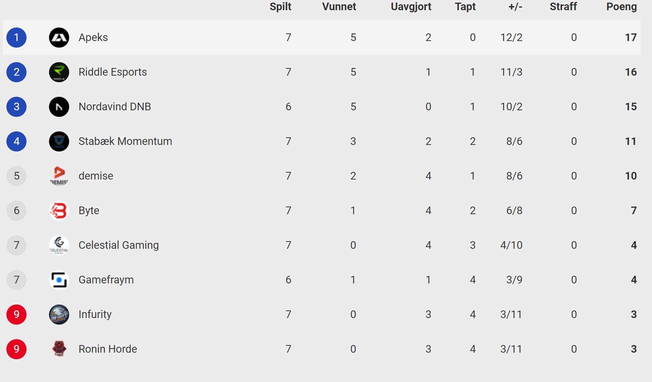Select the Stabæk Momentum team logo
Viewport: 652px width, 382px height.
[x=59, y=141]
